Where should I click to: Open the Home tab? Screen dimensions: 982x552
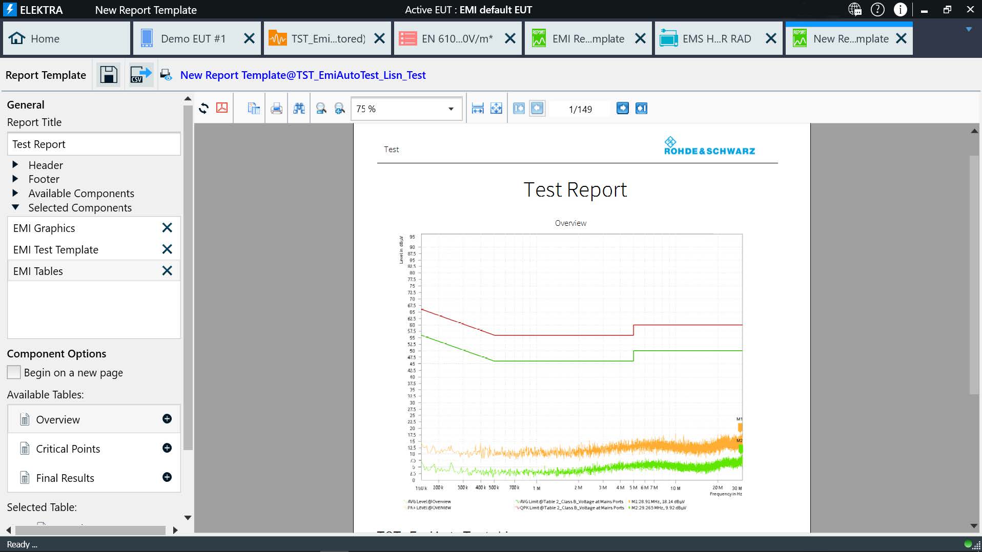click(x=45, y=39)
